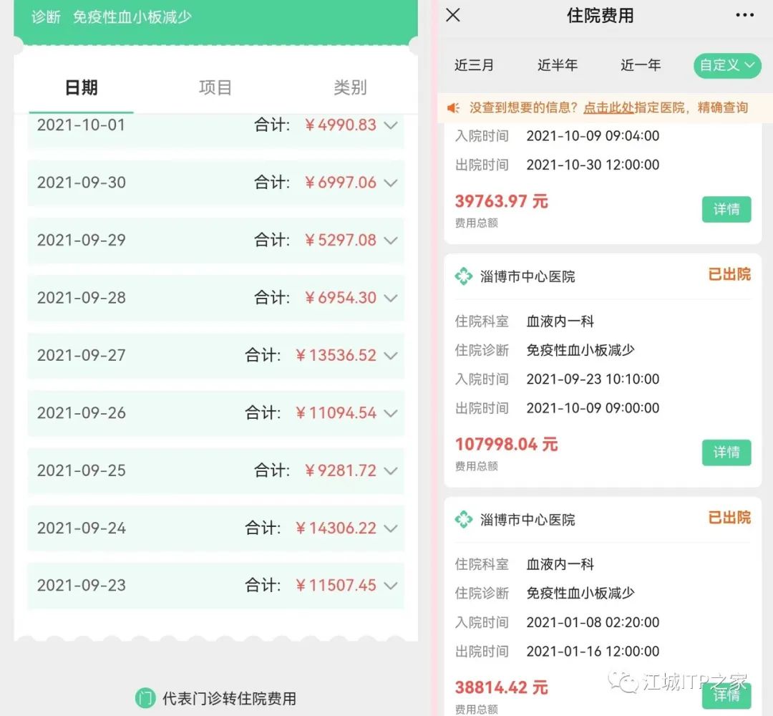Open 详情 for the 107998.04 元 record
The width and height of the screenshot is (773, 716).
click(x=726, y=453)
